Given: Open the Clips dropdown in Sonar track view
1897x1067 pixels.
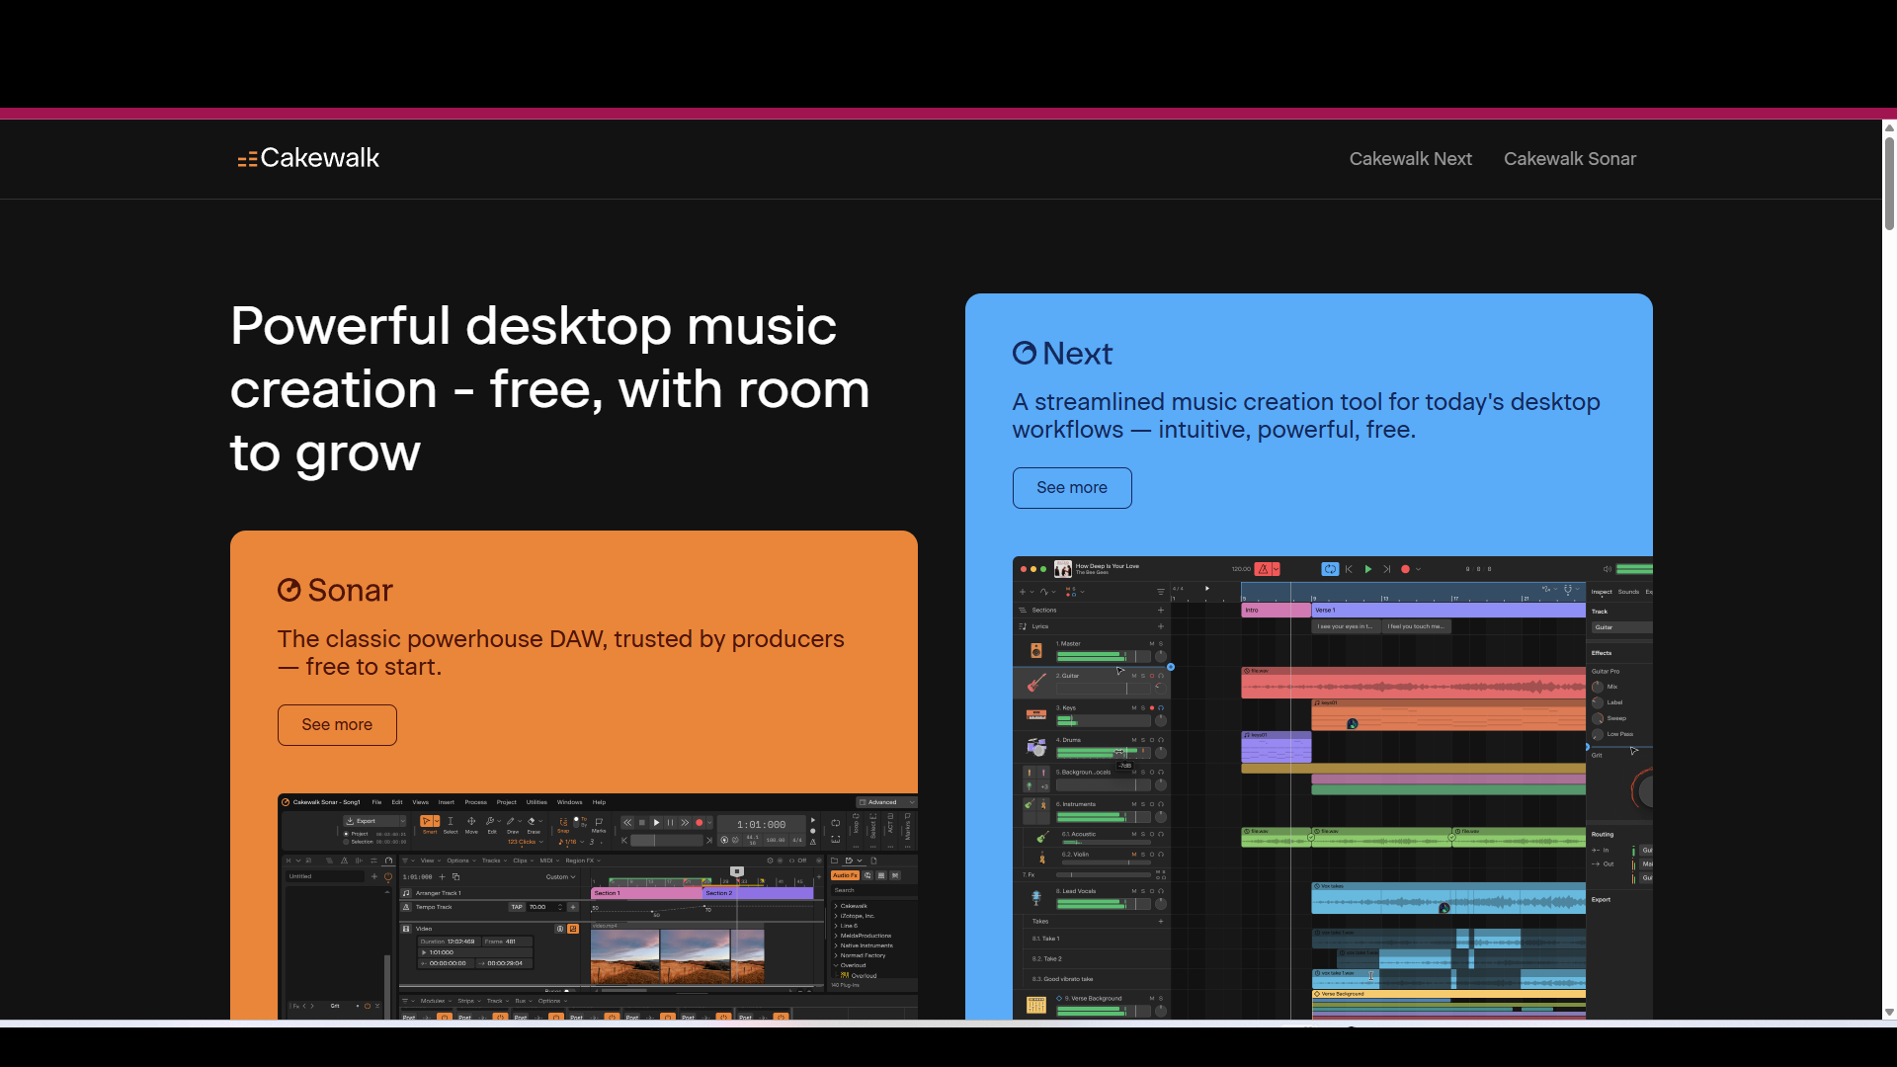Looking at the screenshot, I should click(x=523, y=861).
